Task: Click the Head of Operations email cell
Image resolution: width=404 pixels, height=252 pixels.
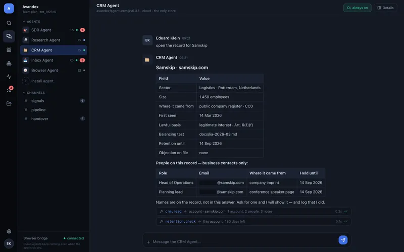Action: tap(221, 182)
